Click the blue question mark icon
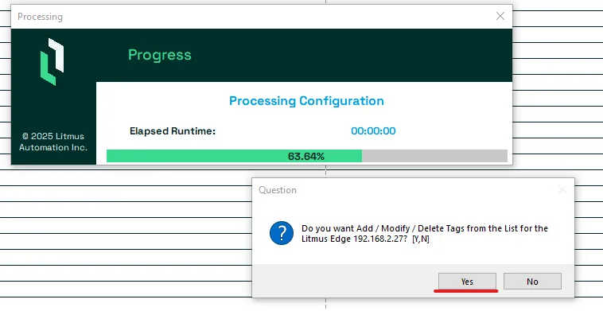Screen dimensions: 603x311 282,233
